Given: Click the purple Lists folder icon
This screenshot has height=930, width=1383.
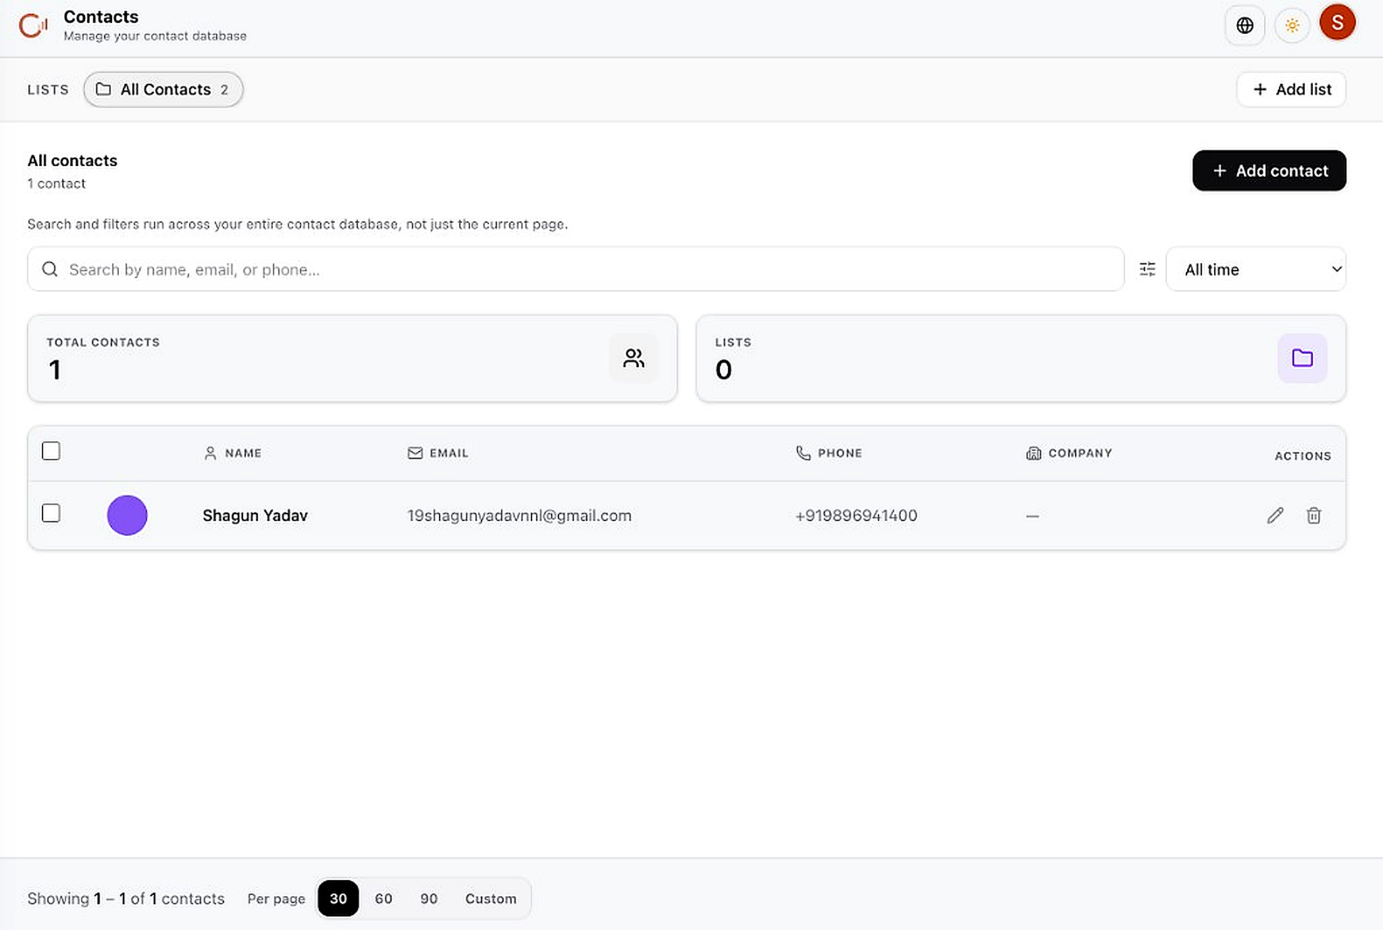Looking at the screenshot, I should click(1302, 358).
